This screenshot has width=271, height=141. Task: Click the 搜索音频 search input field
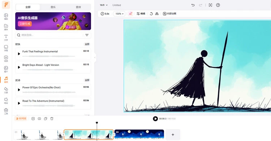click(50, 35)
